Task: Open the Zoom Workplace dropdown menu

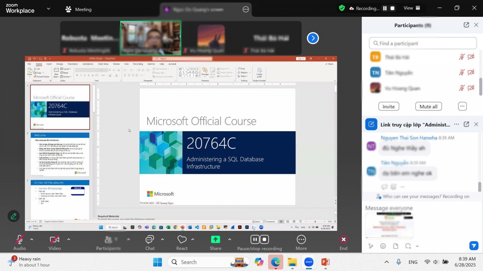Action: click(x=49, y=8)
